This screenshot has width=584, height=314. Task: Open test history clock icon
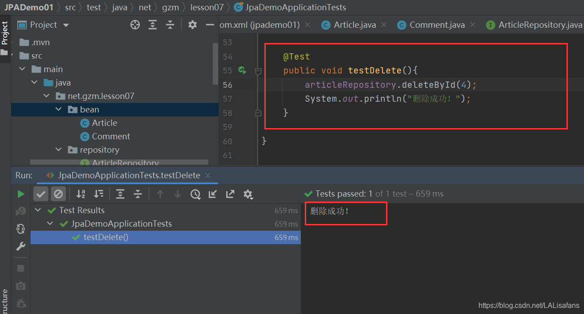pyautogui.click(x=195, y=194)
